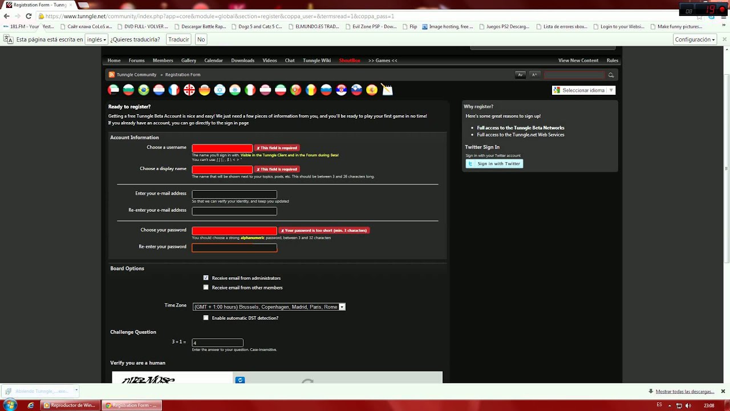The width and height of the screenshot is (730, 411).
Task: Open the Home menu item
Action: click(114, 61)
